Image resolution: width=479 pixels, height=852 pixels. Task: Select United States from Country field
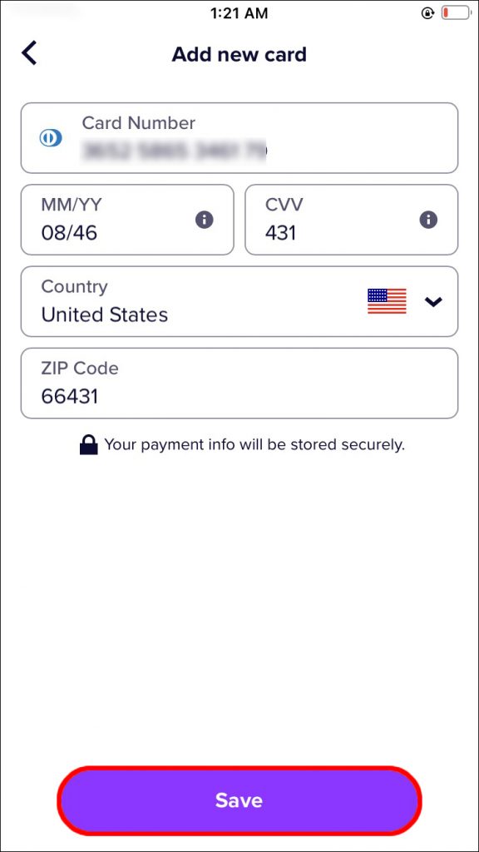[x=104, y=315]
